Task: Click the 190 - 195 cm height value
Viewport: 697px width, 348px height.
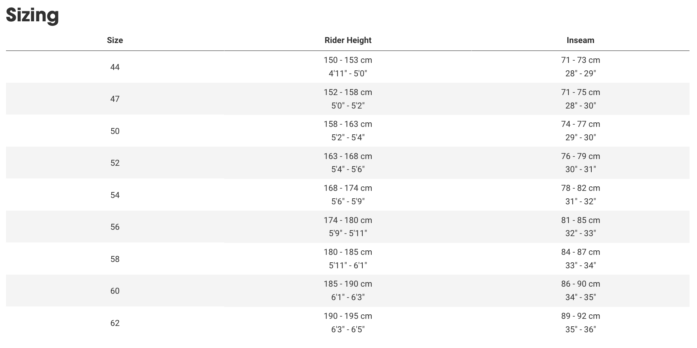Action: pyautogui.click(x=348, y=316)
